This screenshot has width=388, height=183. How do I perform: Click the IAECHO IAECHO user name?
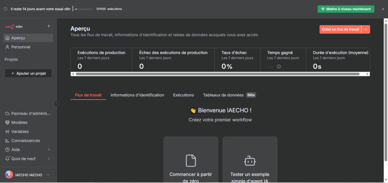[29, 175]
